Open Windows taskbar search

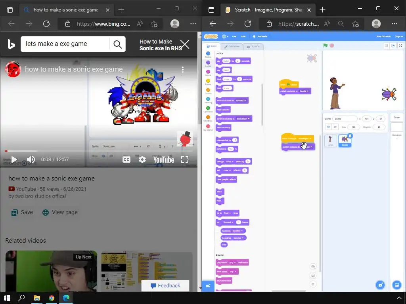tap(22, 298)
